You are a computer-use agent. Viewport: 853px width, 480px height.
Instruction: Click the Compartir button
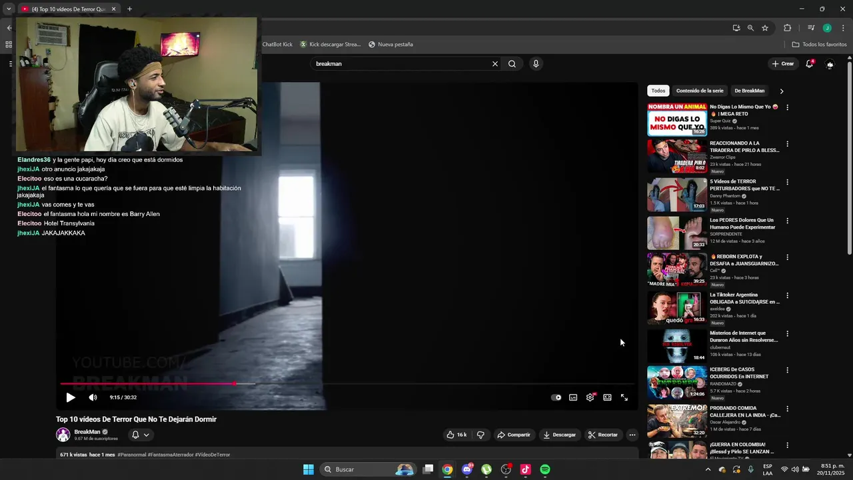point(514,435)
